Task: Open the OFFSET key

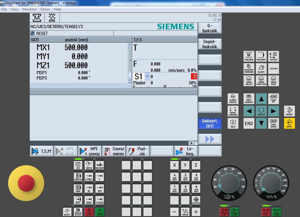Action: [x=273, y=56]
